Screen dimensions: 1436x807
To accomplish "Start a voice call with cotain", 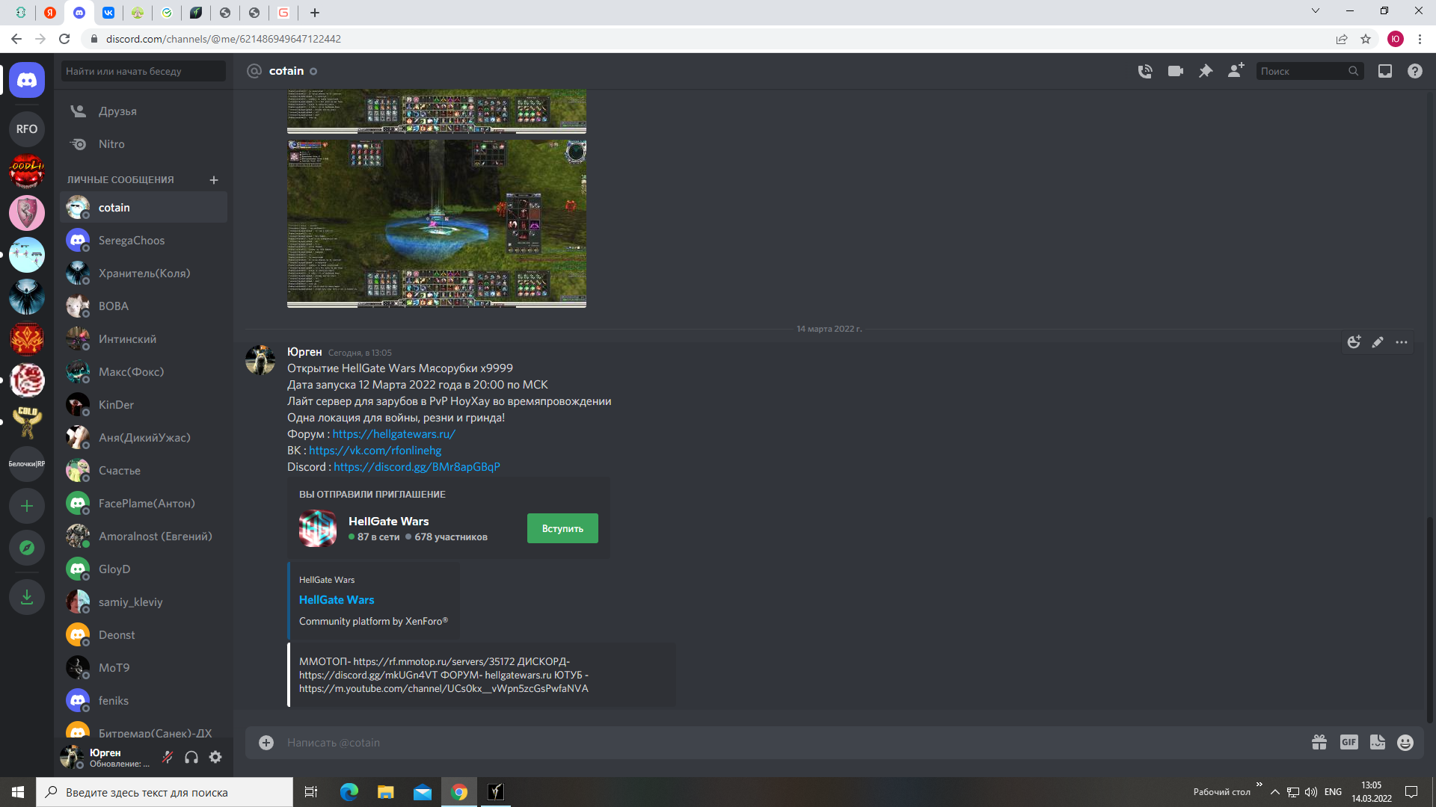I will pyautogui.click(x=1145, y=71).
